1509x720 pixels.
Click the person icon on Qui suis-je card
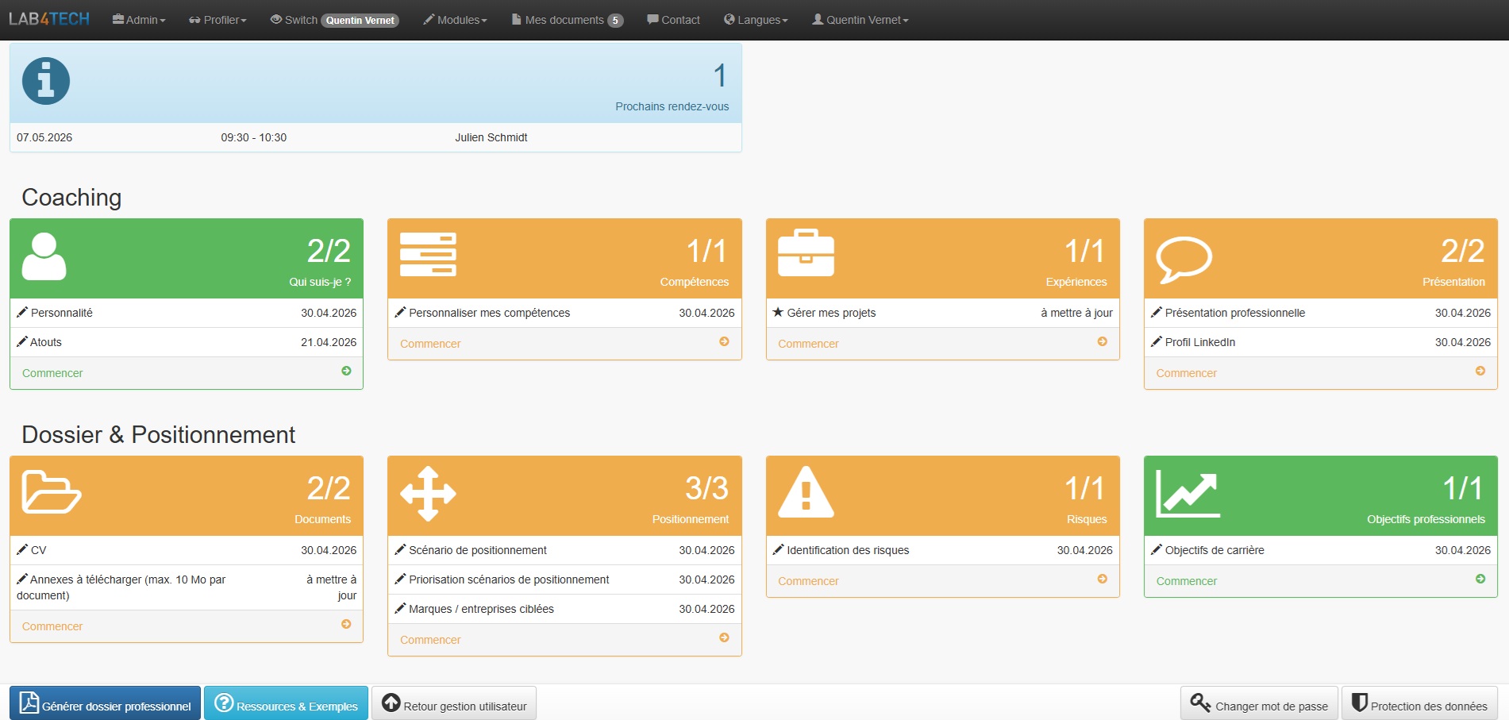(44, 256)
